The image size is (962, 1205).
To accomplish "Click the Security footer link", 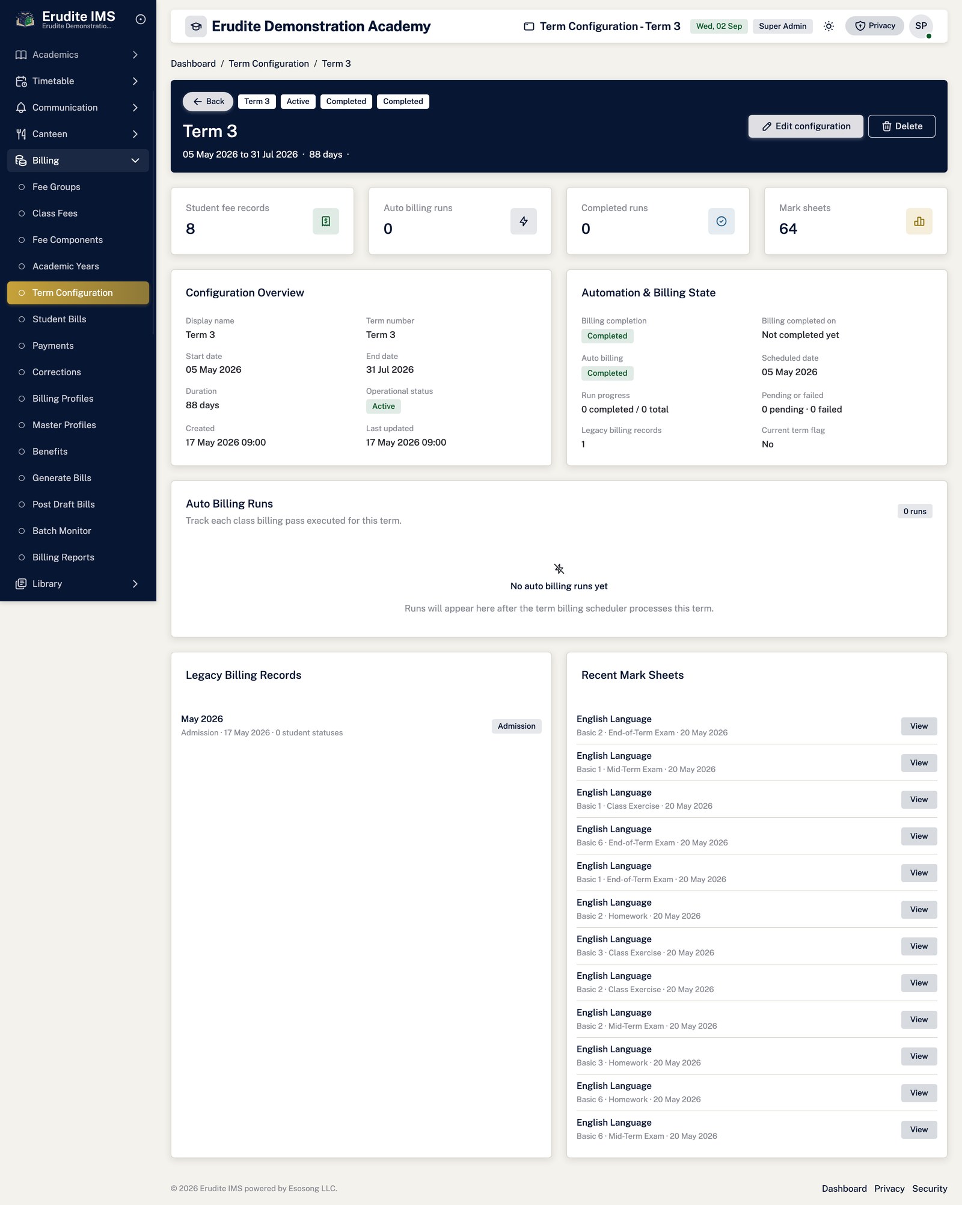I will 930,1189.
